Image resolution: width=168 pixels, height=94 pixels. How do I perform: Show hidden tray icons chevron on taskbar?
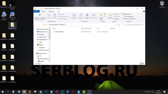[144, 92]
